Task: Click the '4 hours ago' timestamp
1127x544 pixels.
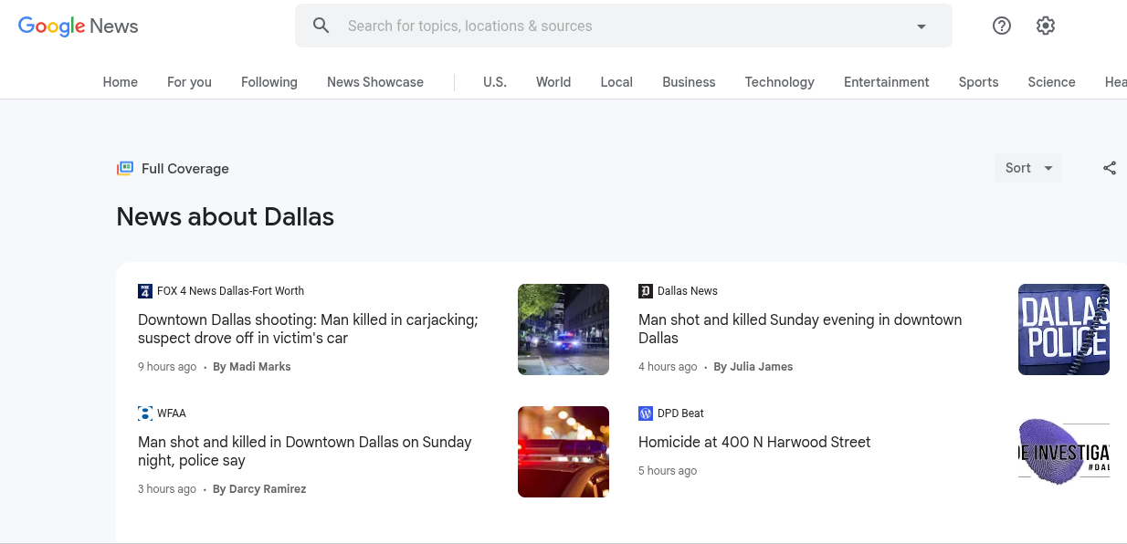Action: tap(668, 367)
